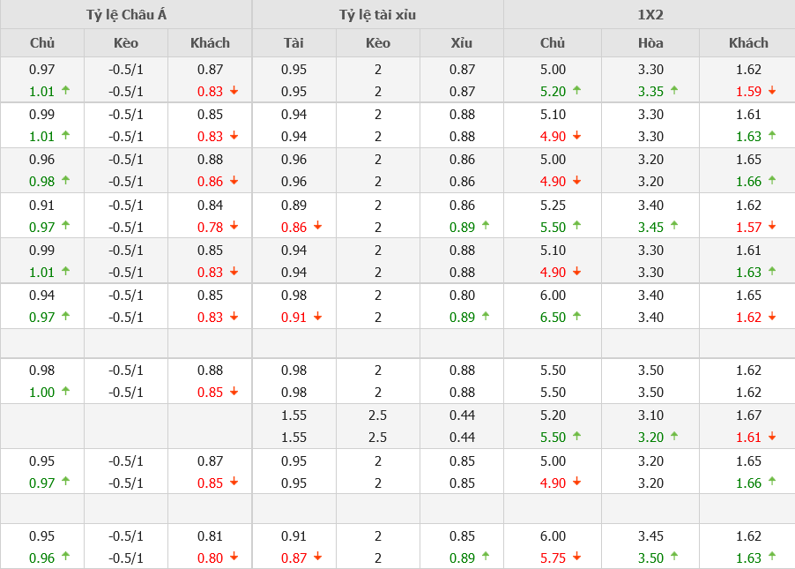This screenshot has height=569, width=795.
Task: Click the green up arrow beside 6.50
Action: [577, 316]
